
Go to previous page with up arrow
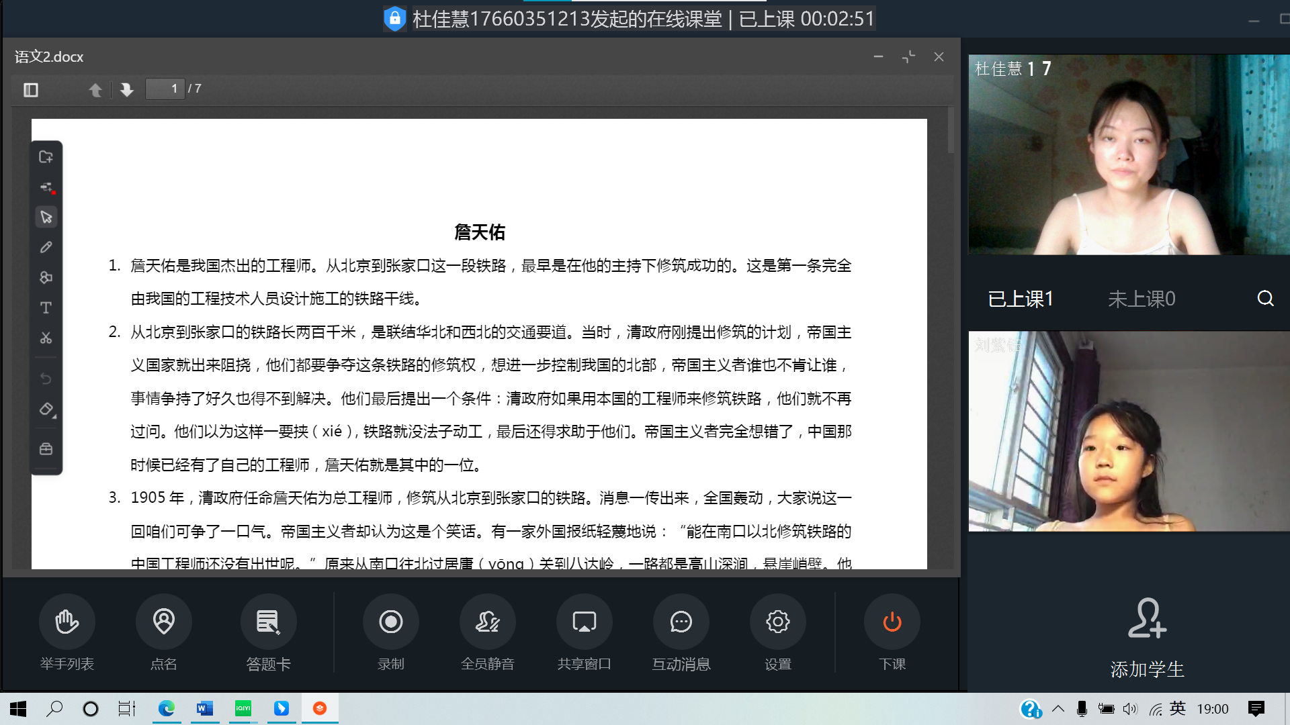95,90
